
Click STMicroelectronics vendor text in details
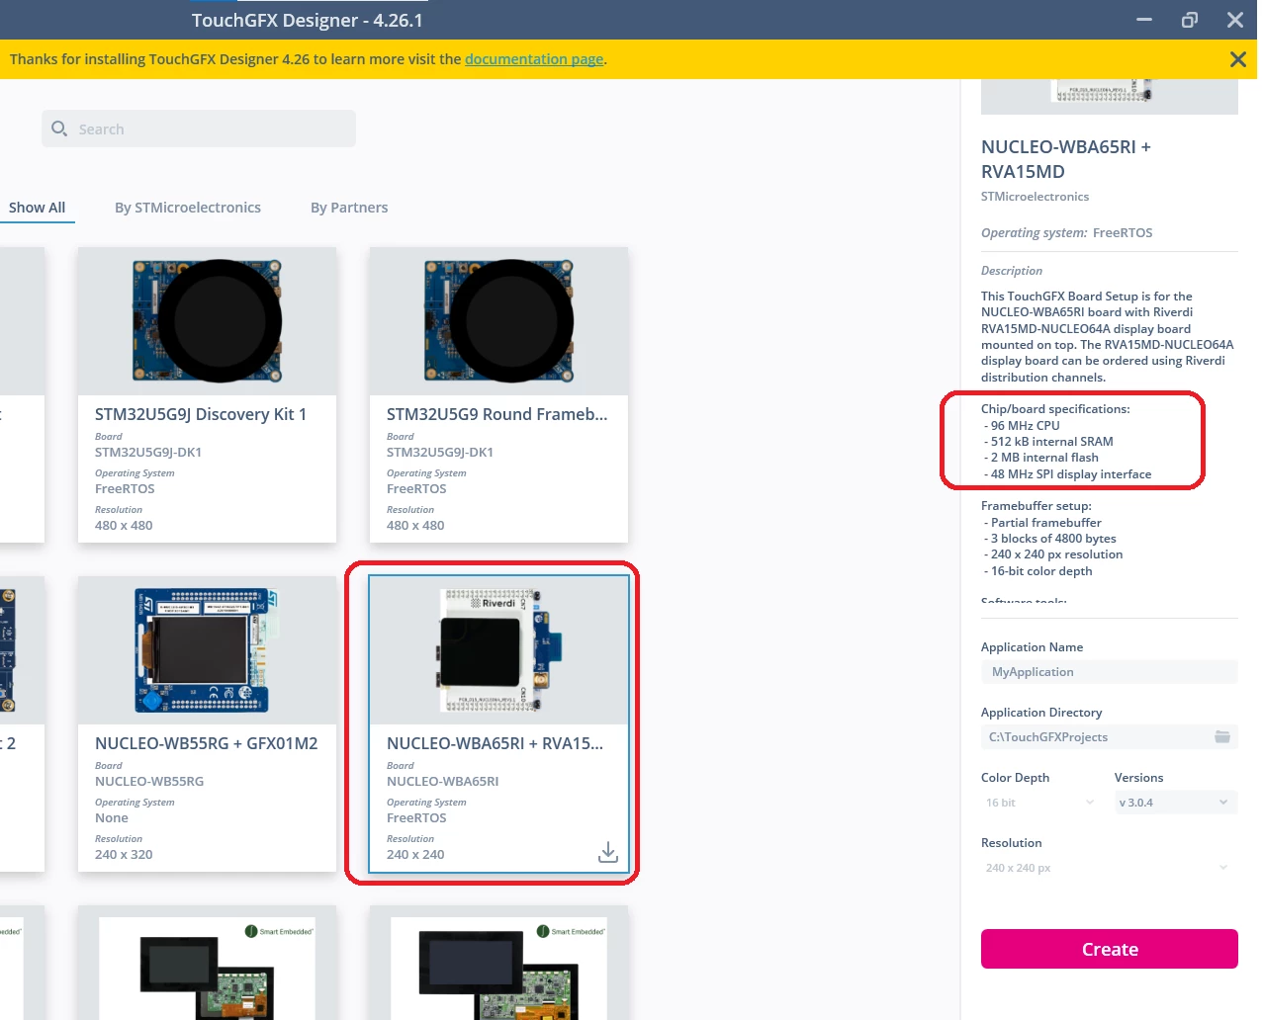point(1035,197)
